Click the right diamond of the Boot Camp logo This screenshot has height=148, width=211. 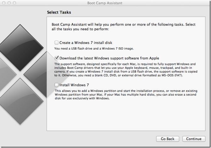pyautogui.click(x=38, y=74)
